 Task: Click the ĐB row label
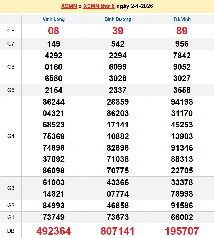(x=11, y=231)
